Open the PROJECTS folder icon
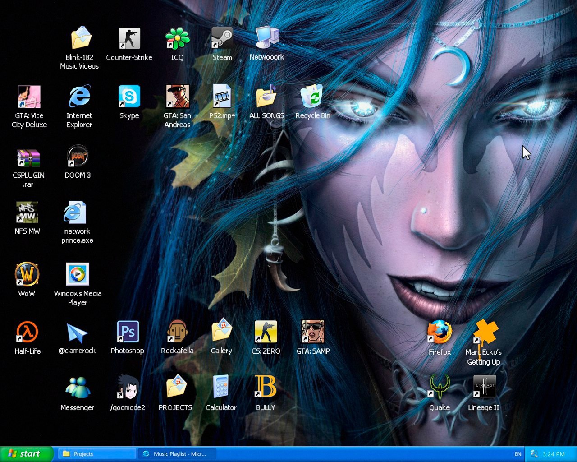The image size is (577, 462). coord(176,387)
